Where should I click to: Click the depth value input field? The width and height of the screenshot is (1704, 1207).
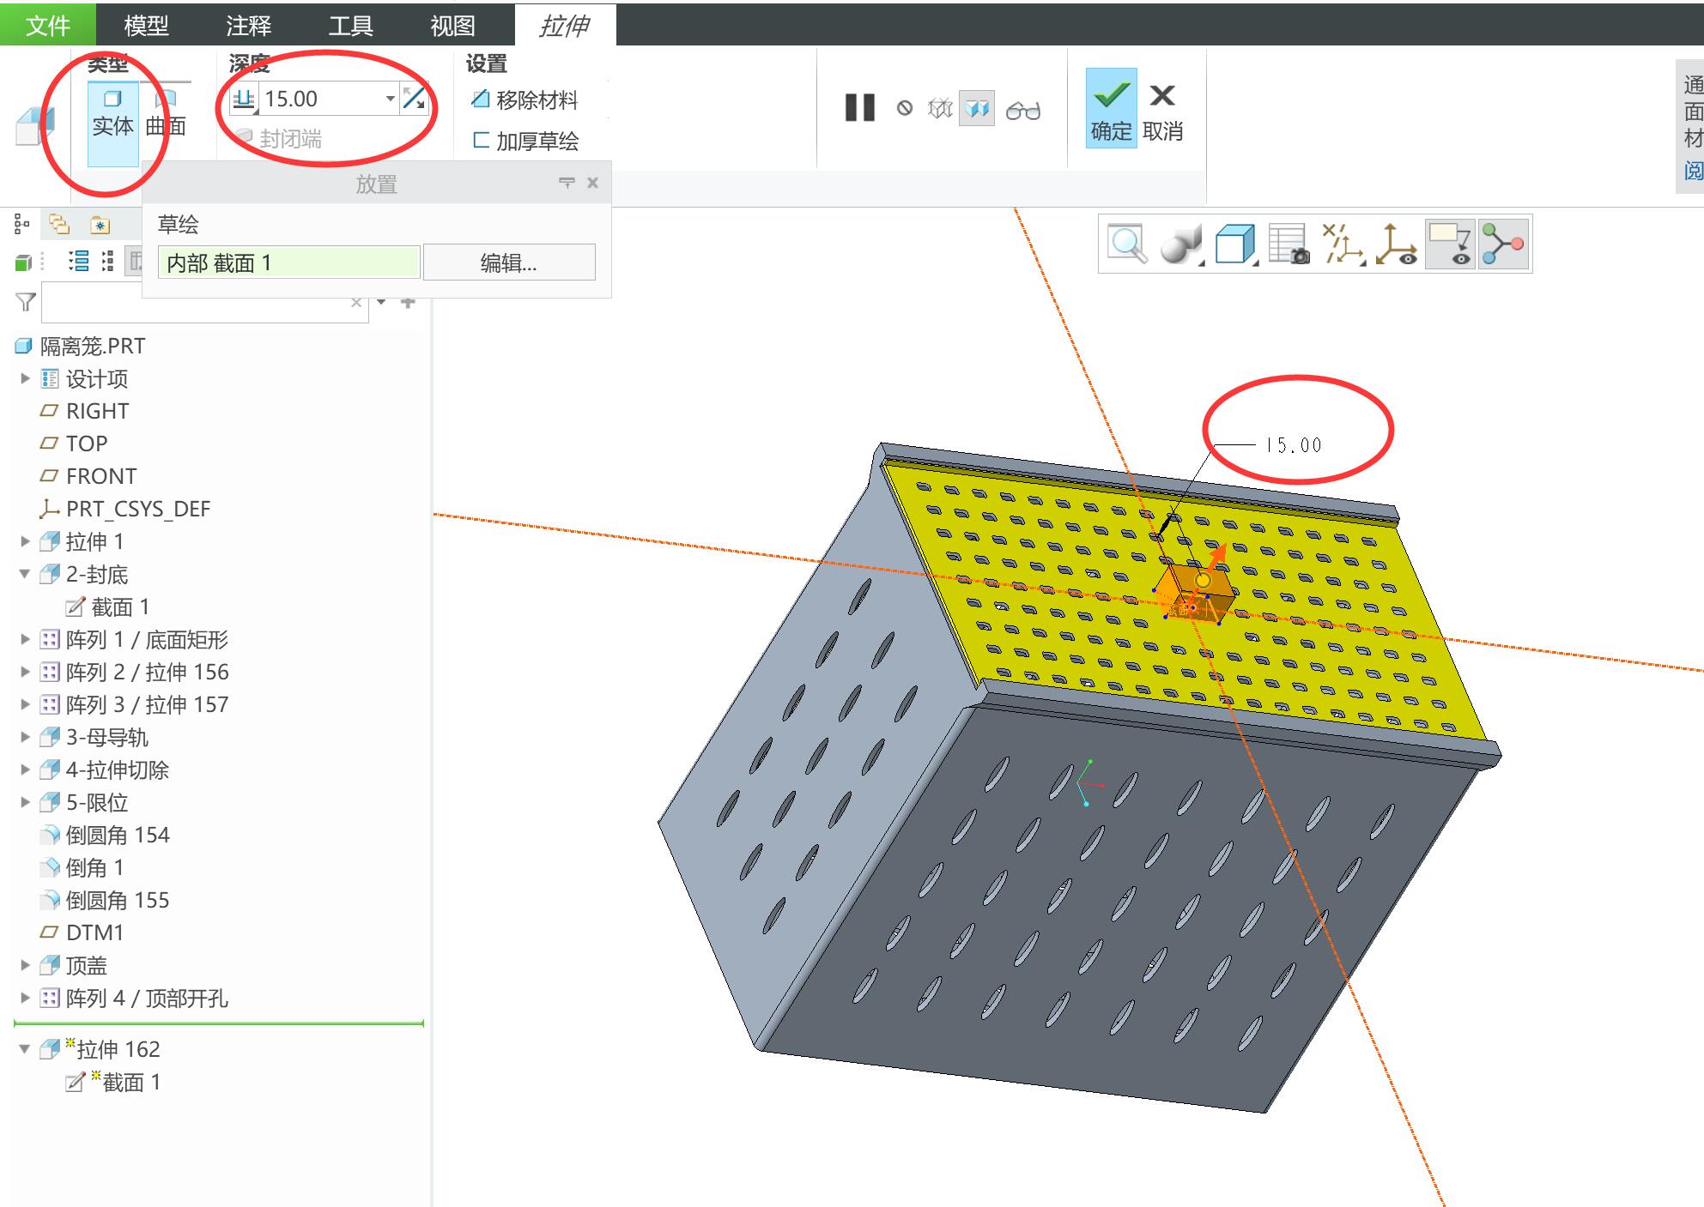321,100
